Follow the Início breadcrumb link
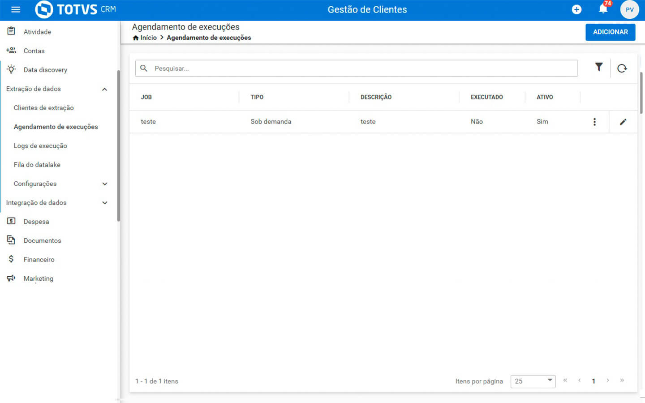Viewport: 645px width, 403px height. click(x=148, y=38)
